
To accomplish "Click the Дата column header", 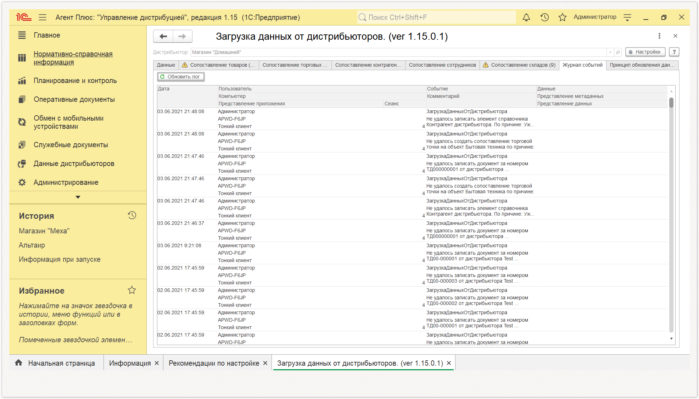I will pyautogui.click(x=187, y=96).
